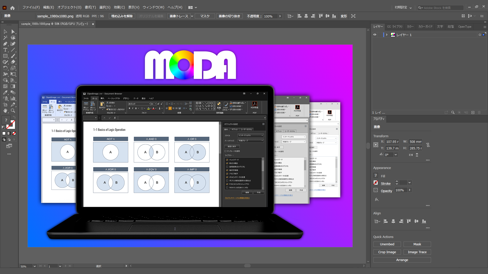This screenshot has width=488, height=274.
Task: Open the rotation angle dropdown in Transform
Action: coord(396,155)
